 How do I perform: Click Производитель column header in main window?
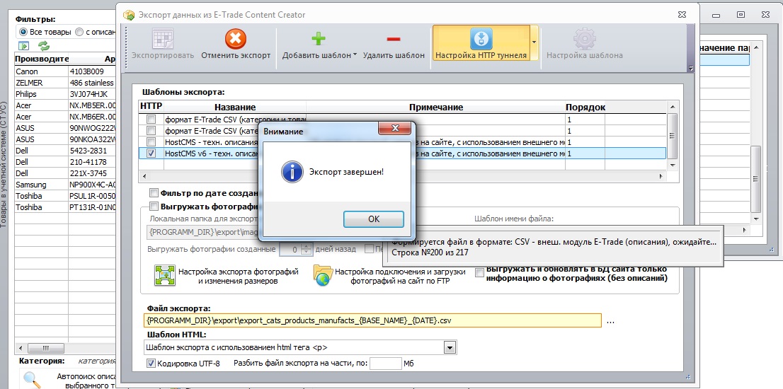tap(42, 59)
